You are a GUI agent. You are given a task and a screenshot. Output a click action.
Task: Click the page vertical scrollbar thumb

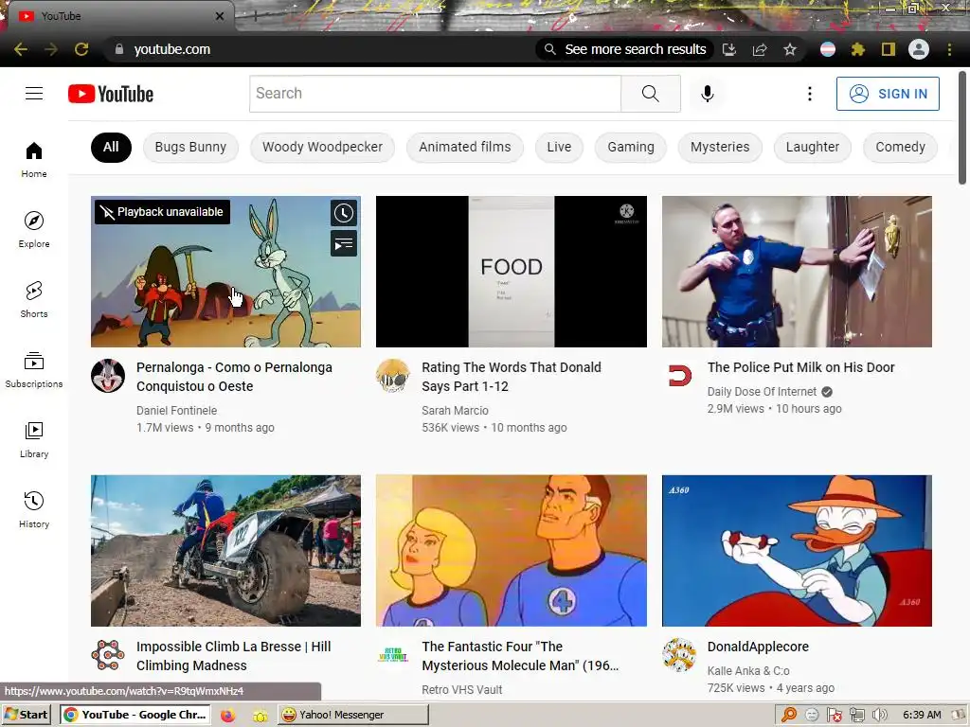point(962,128)
